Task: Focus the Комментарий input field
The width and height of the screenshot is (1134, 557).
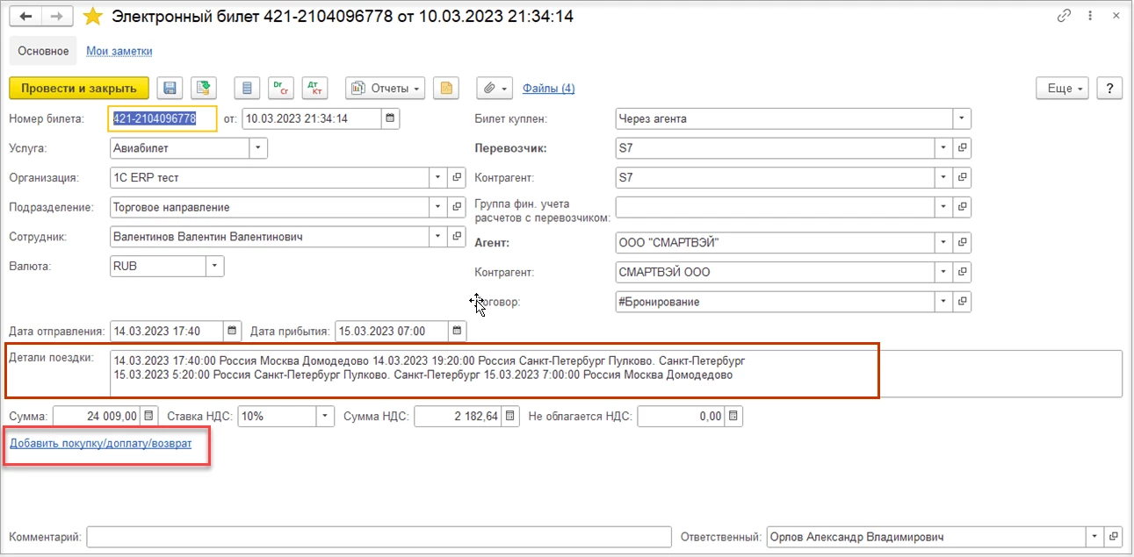Action: coord(379,536)
